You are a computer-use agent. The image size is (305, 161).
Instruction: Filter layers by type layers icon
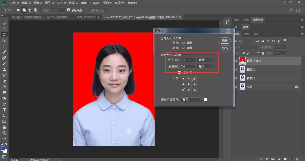point(268,41)
